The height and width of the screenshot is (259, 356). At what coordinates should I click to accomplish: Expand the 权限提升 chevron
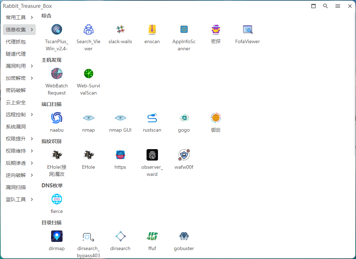[32, 139]
